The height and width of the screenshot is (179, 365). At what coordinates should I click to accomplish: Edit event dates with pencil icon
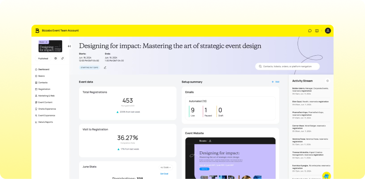click(x=105, y=67)
